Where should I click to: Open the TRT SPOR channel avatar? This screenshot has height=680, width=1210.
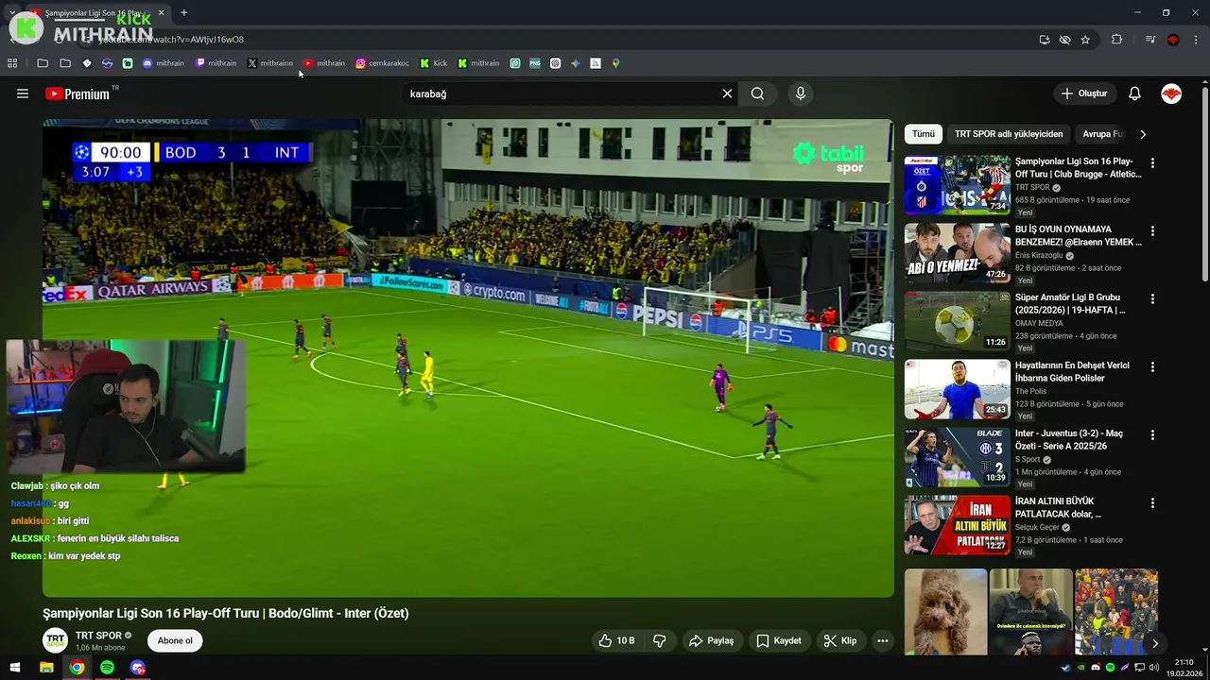coord(56,640)
